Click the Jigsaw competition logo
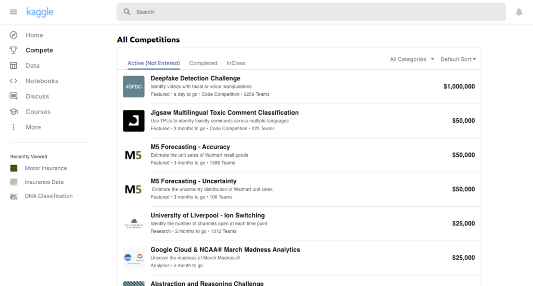533x286 pixels. pyautogui.click(x=134, y=121)
